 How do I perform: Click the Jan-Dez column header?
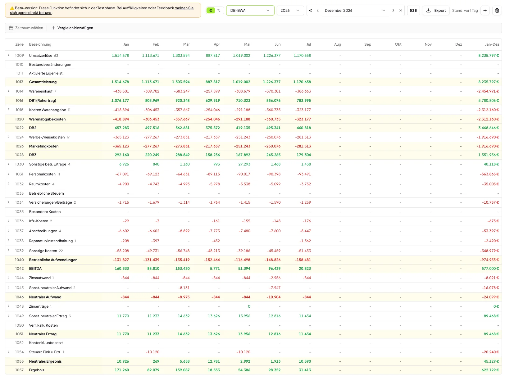pyautogui.click(x=492, y=44)
